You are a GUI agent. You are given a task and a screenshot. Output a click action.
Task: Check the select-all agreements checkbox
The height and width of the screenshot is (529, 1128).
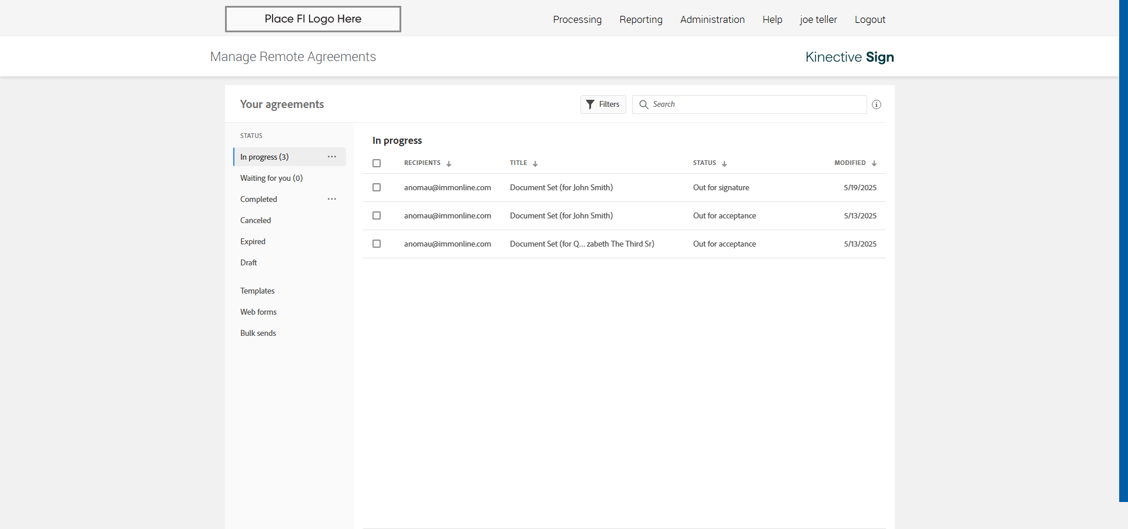(x=377, y=163)
